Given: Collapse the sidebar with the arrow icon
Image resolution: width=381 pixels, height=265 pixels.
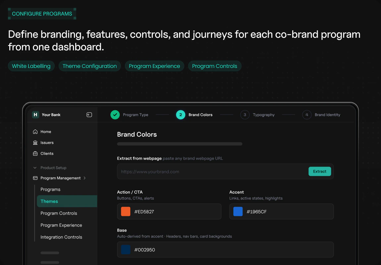Looking at the screenshot, I should click(x=89, y=115).
